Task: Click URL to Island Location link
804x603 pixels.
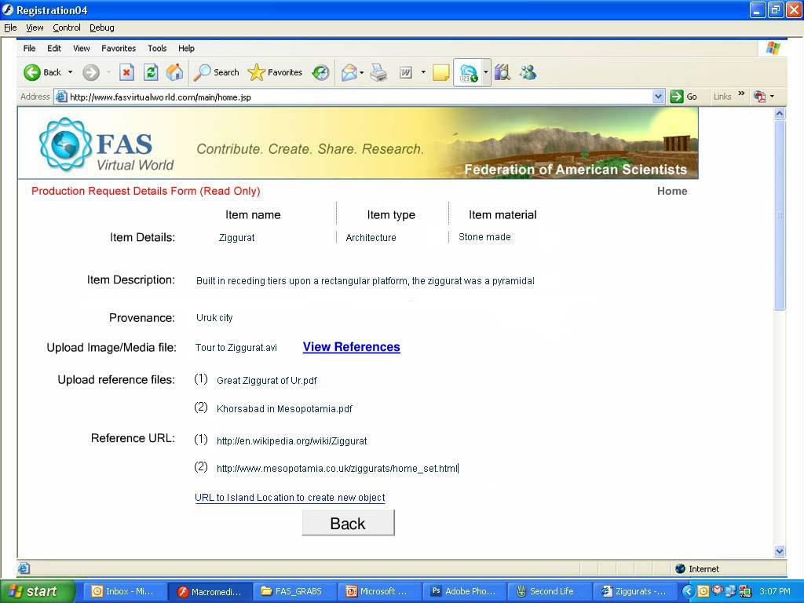Action: point(290,497)
